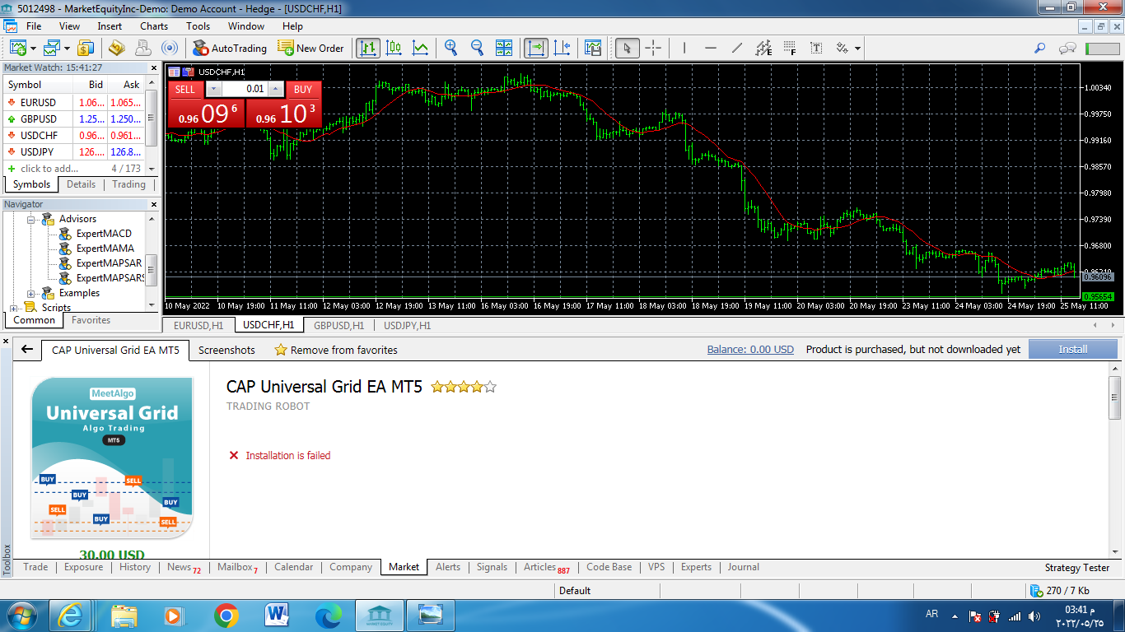This screenshot has width=1125, height=632.
Task: Expand the New Chart dropdown arrow
Action: coord(33,48)
